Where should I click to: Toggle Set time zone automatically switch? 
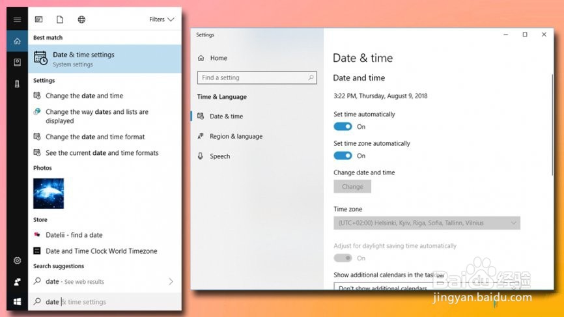pyautogui.click(x=343, y=156)
